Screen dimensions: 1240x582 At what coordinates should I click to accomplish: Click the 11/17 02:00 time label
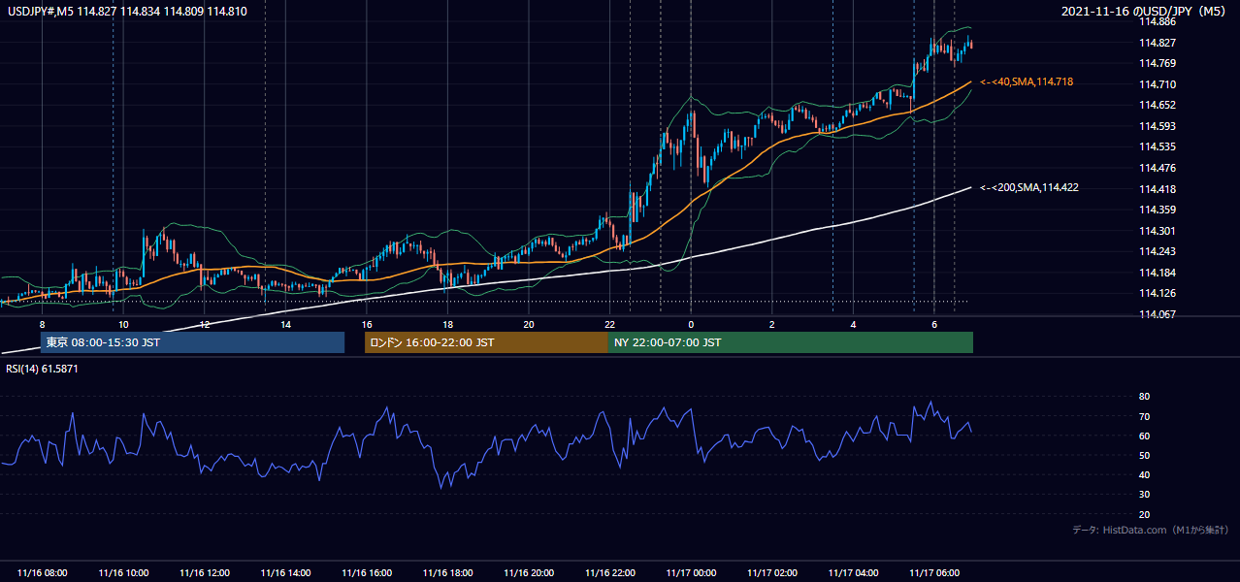tap(772, 573)
